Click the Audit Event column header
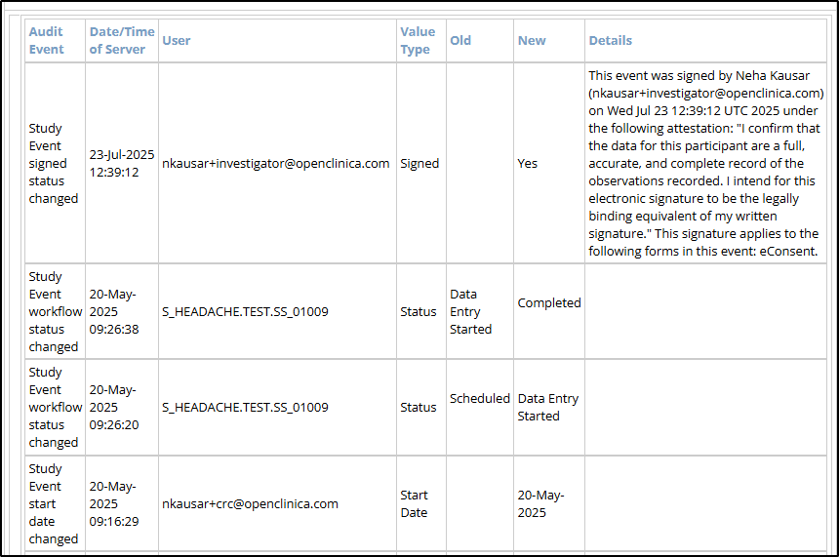 click(x=47, y=41)
